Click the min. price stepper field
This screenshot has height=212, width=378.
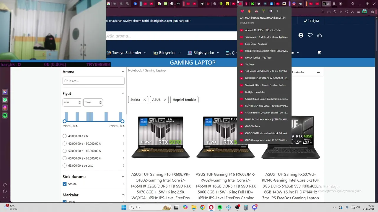[72, 102]
